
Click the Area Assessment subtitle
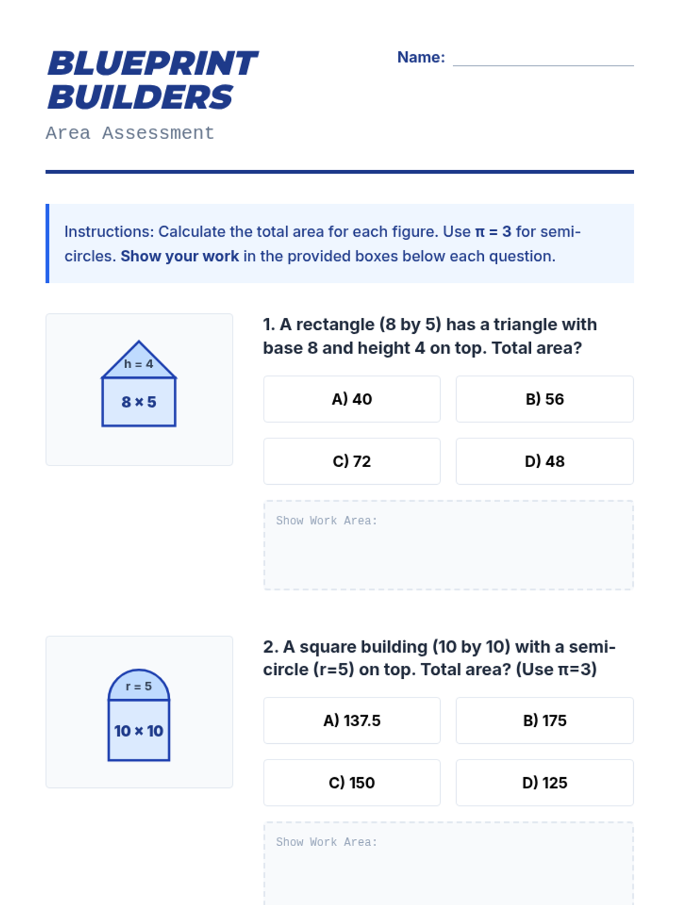click(x=130, y=133)
